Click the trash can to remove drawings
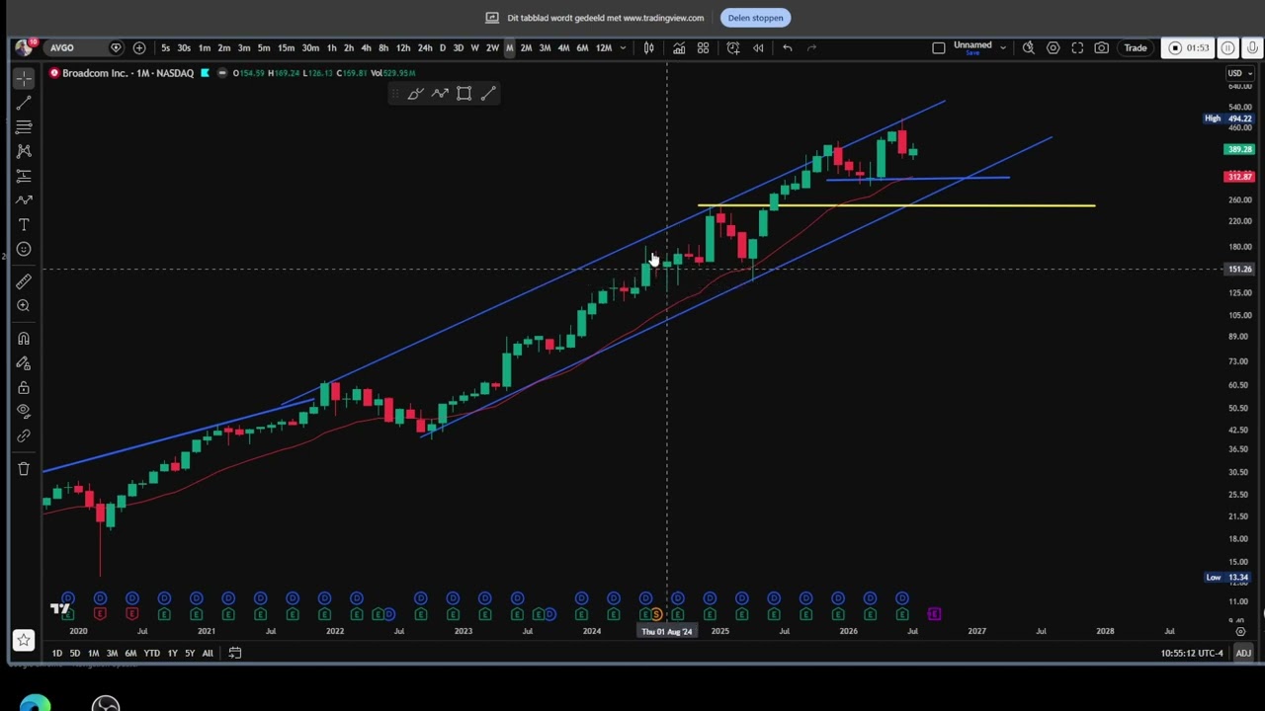1265x711 pixels. coord(24,468)
